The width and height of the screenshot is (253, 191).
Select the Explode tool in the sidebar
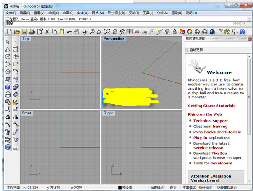tap(16, 102)
